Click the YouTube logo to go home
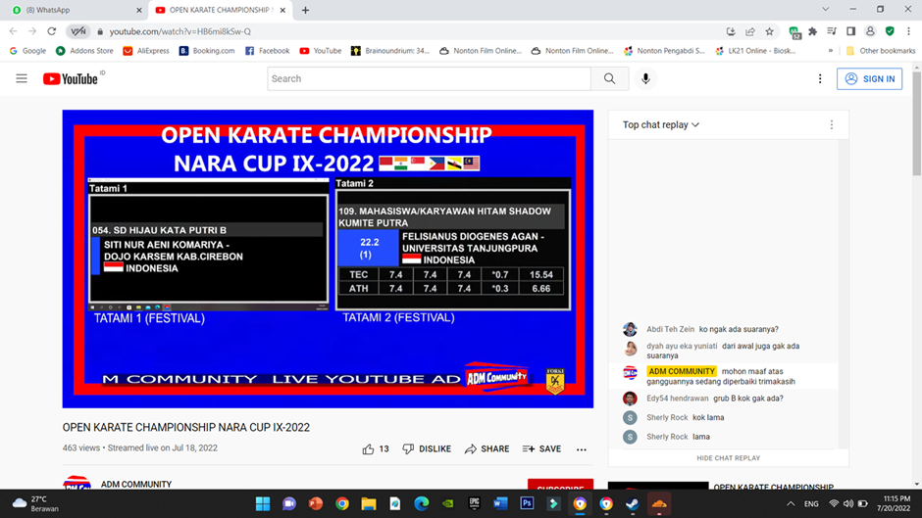The height and width of the screenshot is (518, 922). click(71, 79)
